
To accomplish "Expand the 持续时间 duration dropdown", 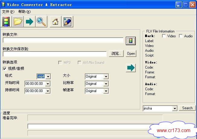I will (x=48, y=91).
